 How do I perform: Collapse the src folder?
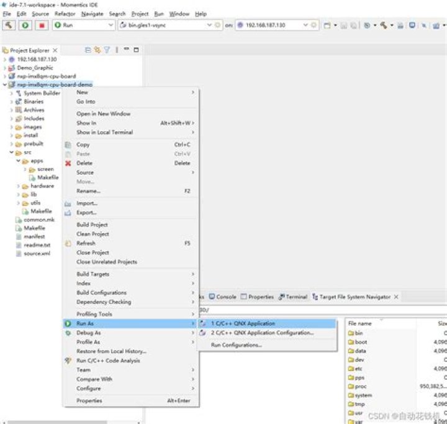[11, 152]
